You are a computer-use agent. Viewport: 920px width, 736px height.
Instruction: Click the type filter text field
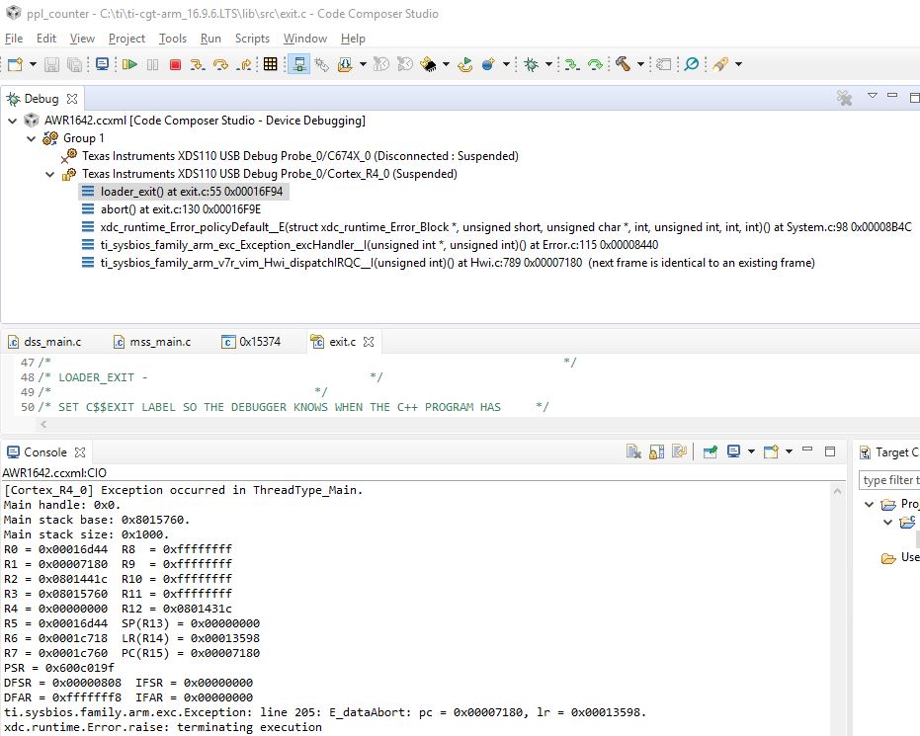[889, 480]
